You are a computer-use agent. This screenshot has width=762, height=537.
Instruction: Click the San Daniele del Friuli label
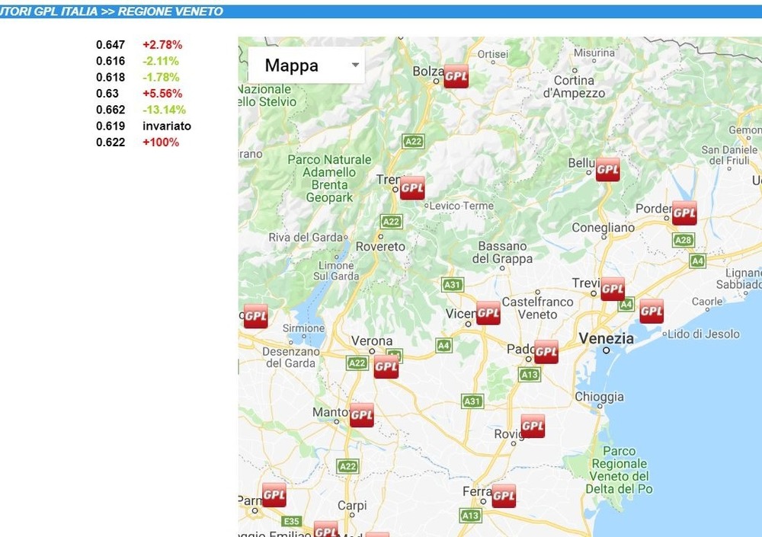pyautogui.click(x=729, y=155)
